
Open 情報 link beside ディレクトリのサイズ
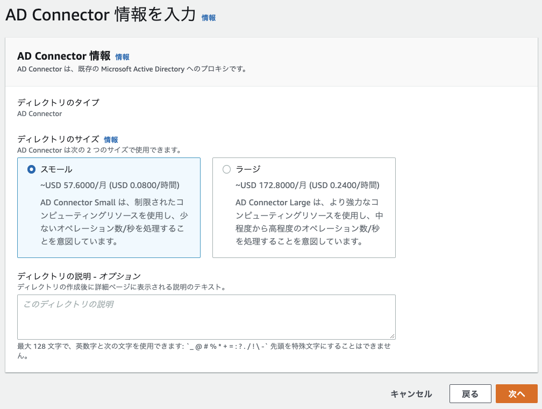[x=111, y=140]
